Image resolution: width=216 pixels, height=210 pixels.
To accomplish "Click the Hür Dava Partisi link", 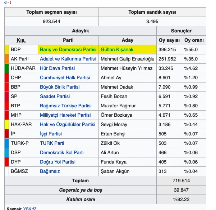I will [x=57, y=68].
